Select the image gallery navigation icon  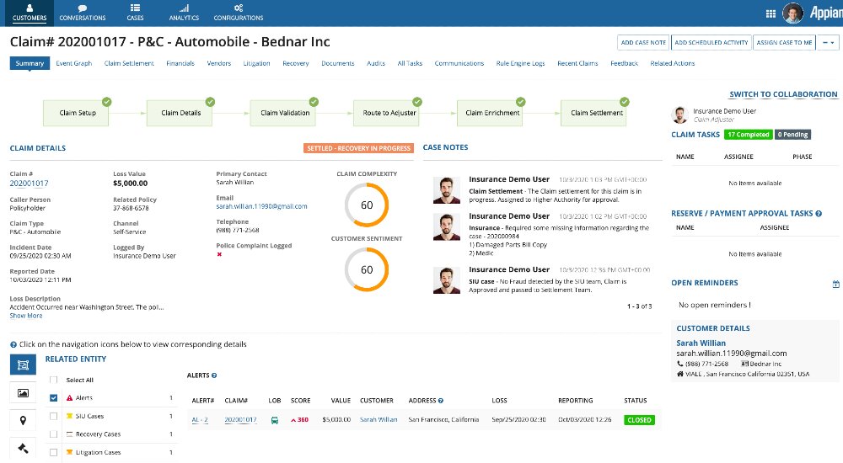(x=23, y=393)
